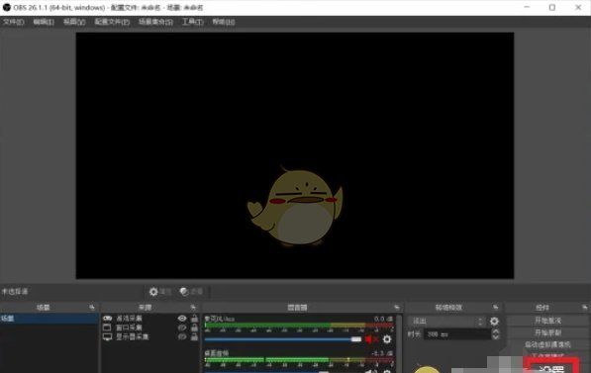The height and width of the screenshot is (373, 591).
Task: Click the mixer panel vertical scrollbar
Action: 399,343
